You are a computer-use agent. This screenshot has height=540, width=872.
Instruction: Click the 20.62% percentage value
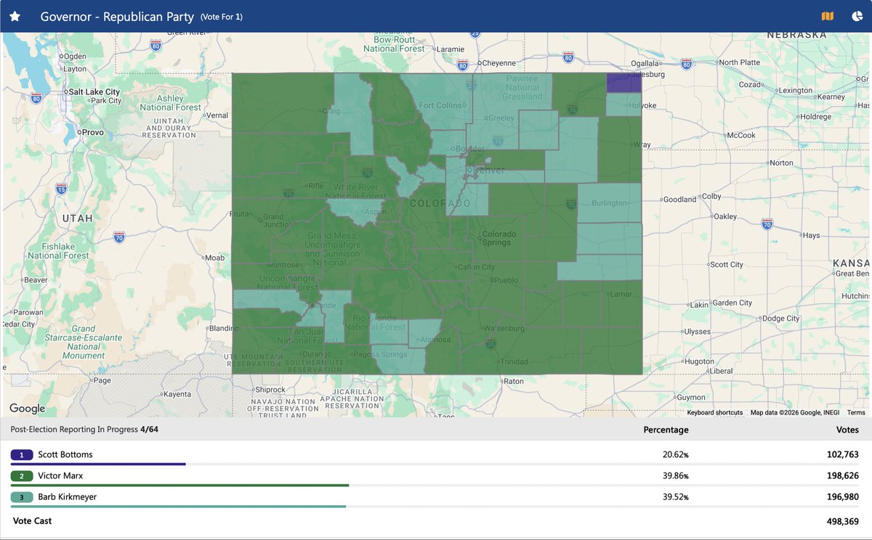pyautogui.click(x=676, y=455)
